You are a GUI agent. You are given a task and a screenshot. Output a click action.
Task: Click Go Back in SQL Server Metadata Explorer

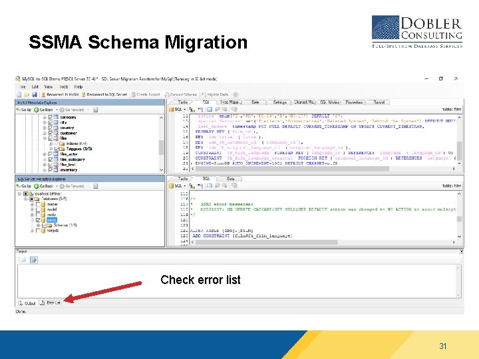pyautogui.click(x=43, y=186)
